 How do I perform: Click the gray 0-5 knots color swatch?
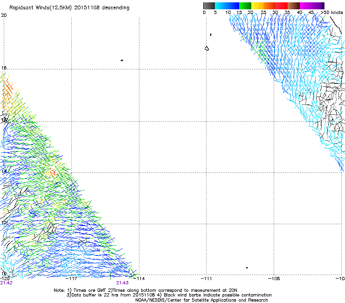[209, 6]
